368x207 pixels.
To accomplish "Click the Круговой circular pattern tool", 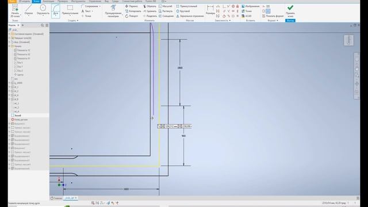I will (183, 11).
